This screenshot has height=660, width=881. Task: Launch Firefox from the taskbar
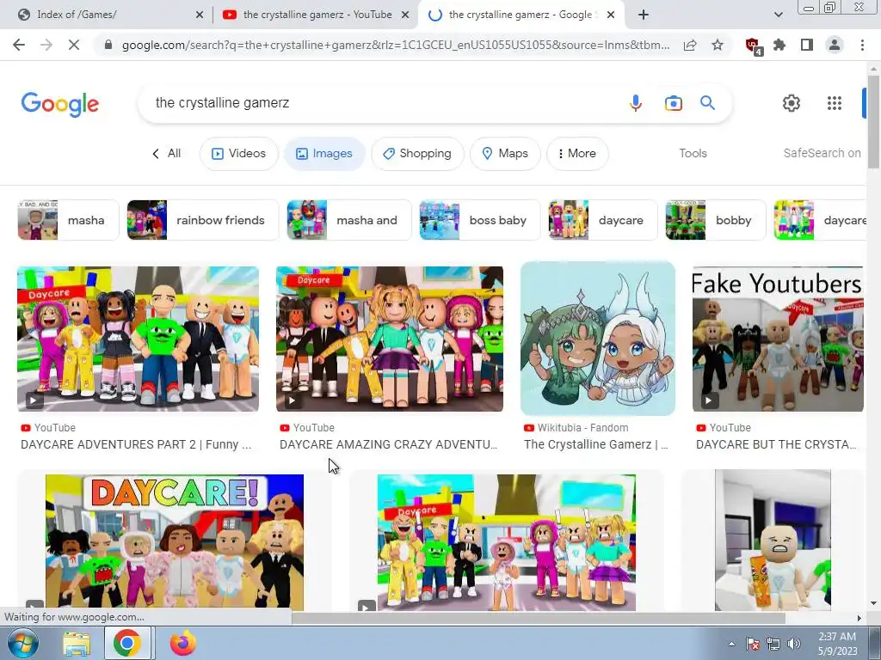(x=183, y=644)
